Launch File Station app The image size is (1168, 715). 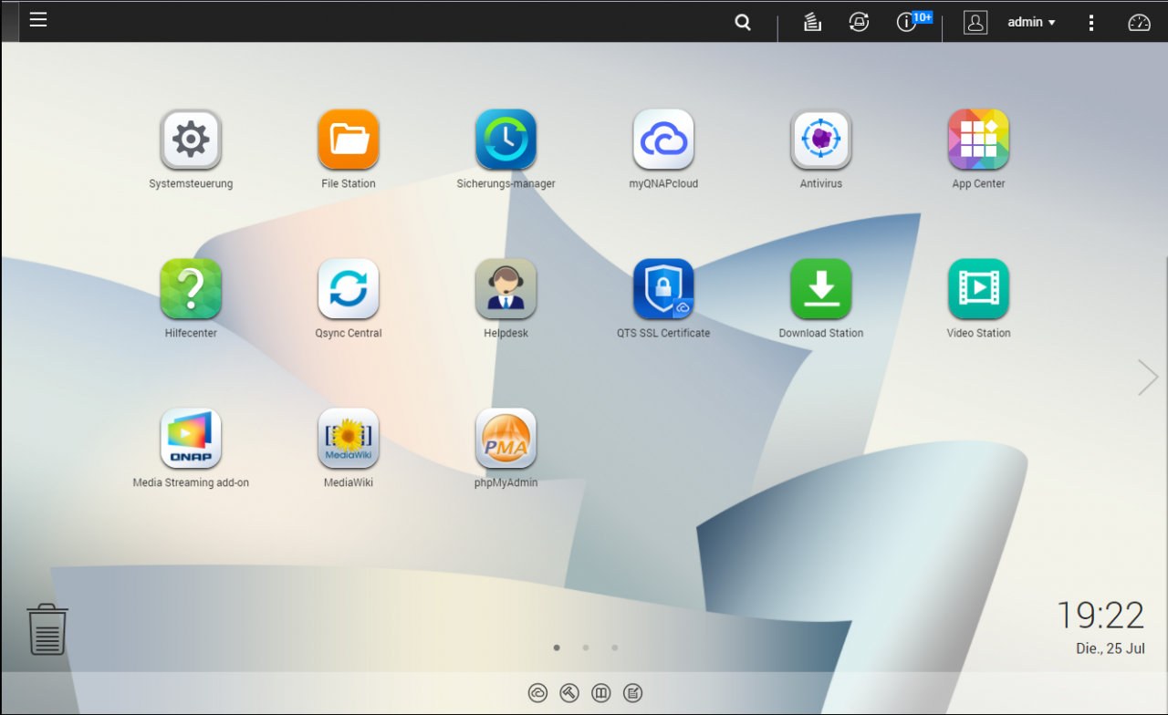349,140
